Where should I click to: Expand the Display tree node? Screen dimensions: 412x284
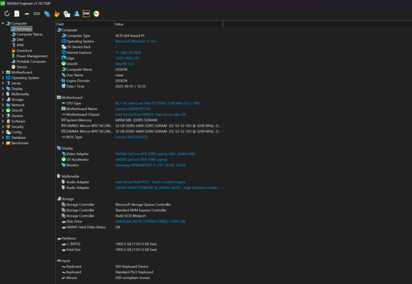(3, 89)
